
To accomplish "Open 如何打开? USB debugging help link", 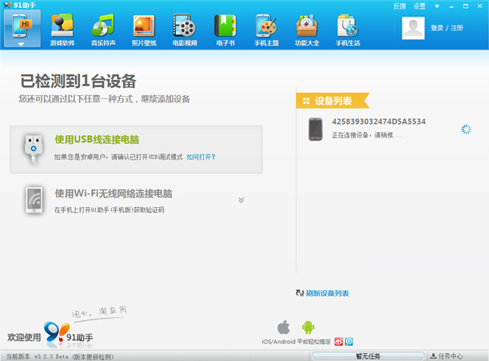I will (201, 157).
